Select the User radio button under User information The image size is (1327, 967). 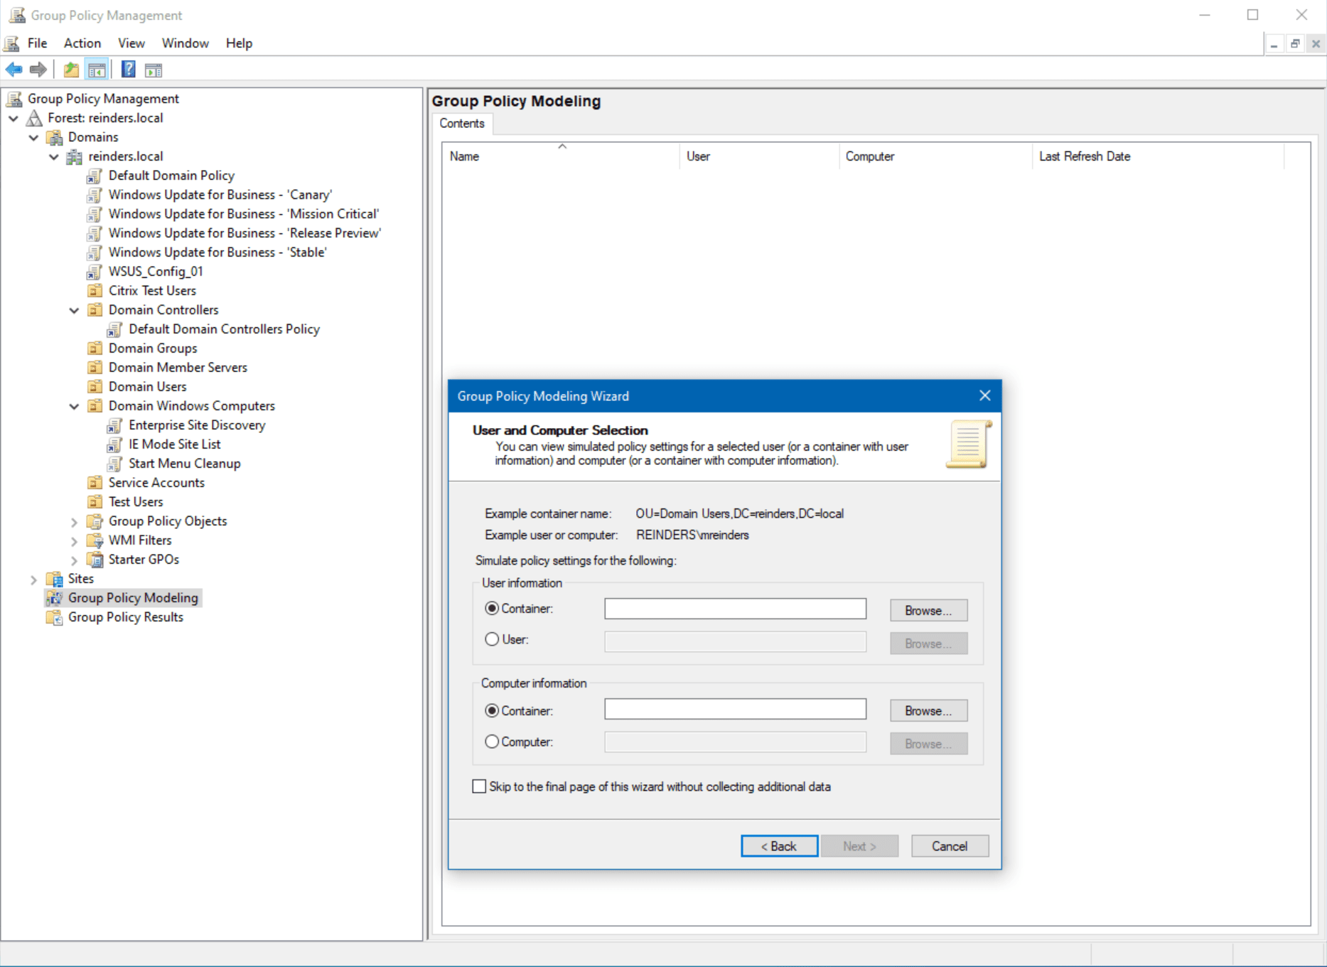[x=492, y=639]
